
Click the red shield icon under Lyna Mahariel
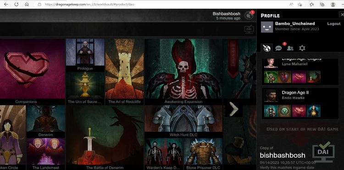point(284,77)
